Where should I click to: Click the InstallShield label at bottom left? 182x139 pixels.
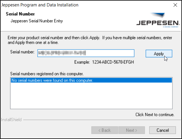pos(11,119)
